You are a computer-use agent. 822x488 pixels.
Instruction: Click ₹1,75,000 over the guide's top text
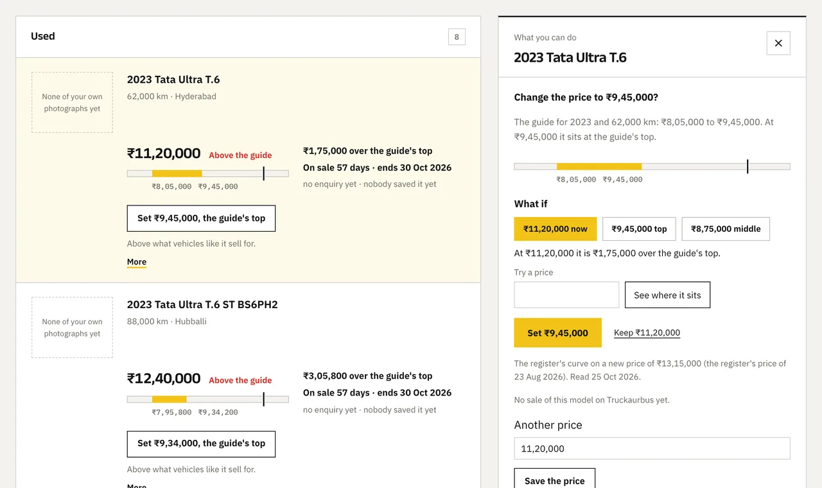(x=368, y=151)
